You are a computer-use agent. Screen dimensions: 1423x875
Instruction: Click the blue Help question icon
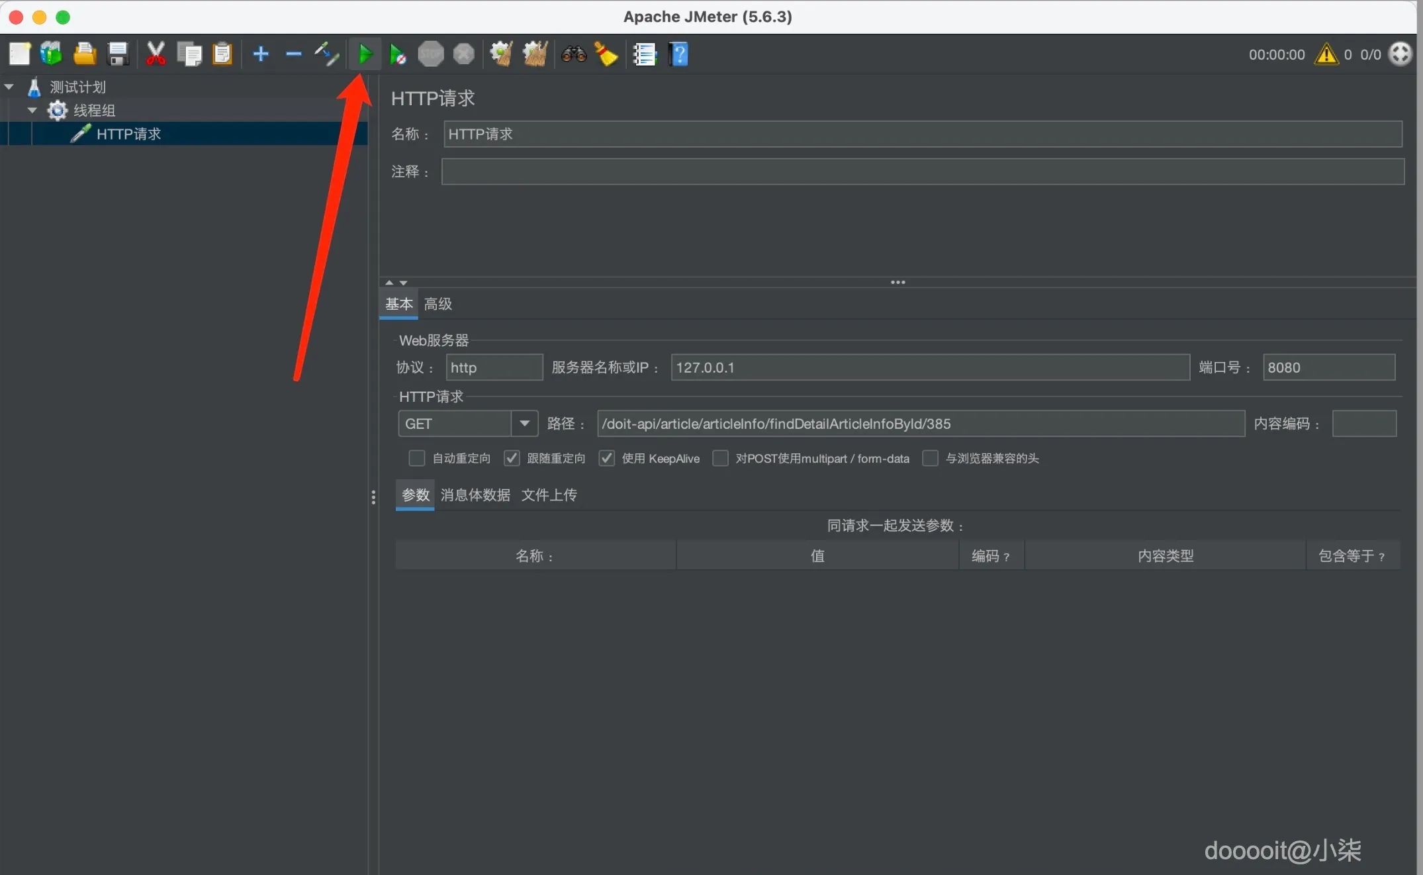click(678, 54)
